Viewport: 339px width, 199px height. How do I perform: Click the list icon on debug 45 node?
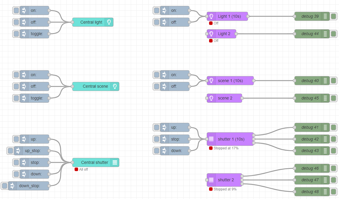[325, 98]
